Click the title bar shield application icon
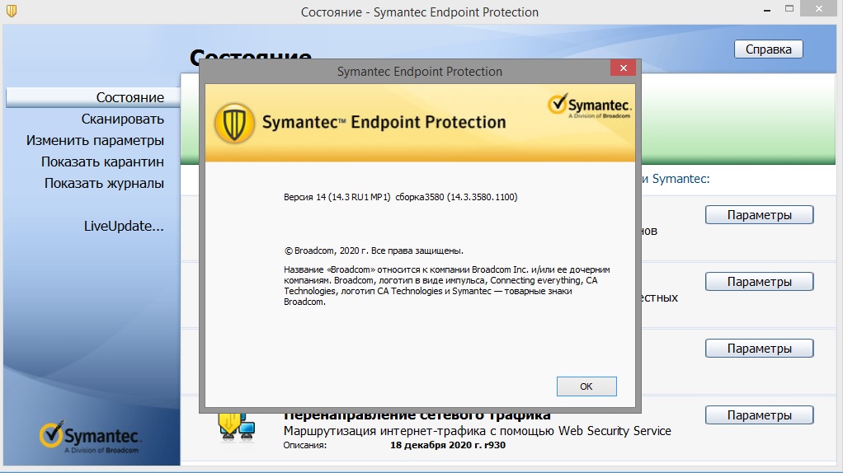 (x=12, y=11)
